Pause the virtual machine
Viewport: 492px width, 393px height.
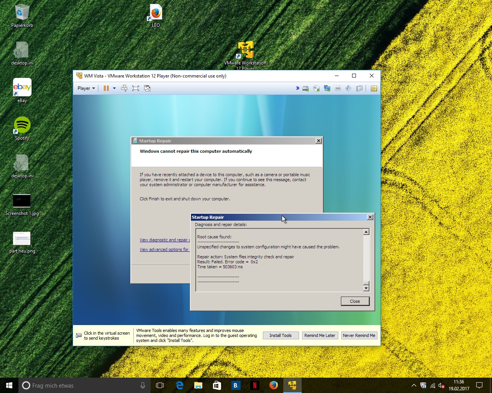(x=106, y=88)
